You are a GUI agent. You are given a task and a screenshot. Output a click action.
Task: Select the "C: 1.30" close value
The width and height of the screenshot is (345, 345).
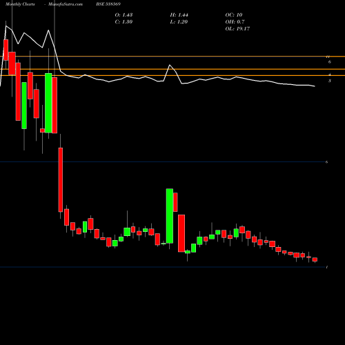click(x=124, y=22)
